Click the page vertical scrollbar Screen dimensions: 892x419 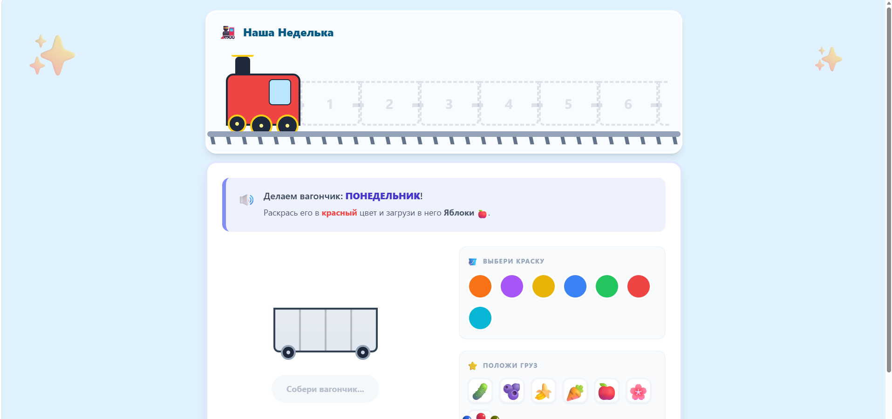(x=888, y=186)
